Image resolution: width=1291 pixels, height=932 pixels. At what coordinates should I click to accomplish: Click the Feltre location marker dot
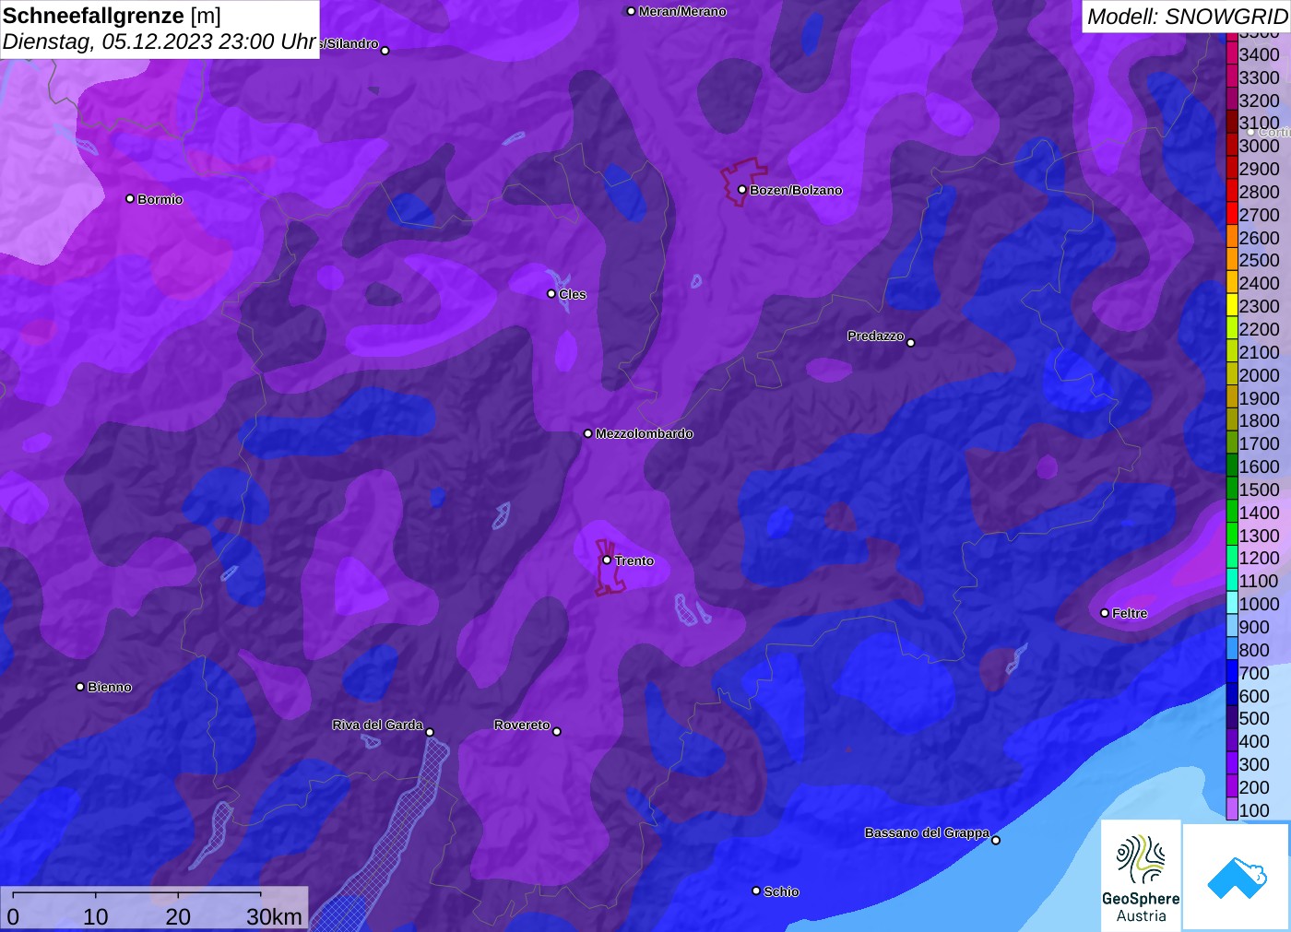[1105, 613]
